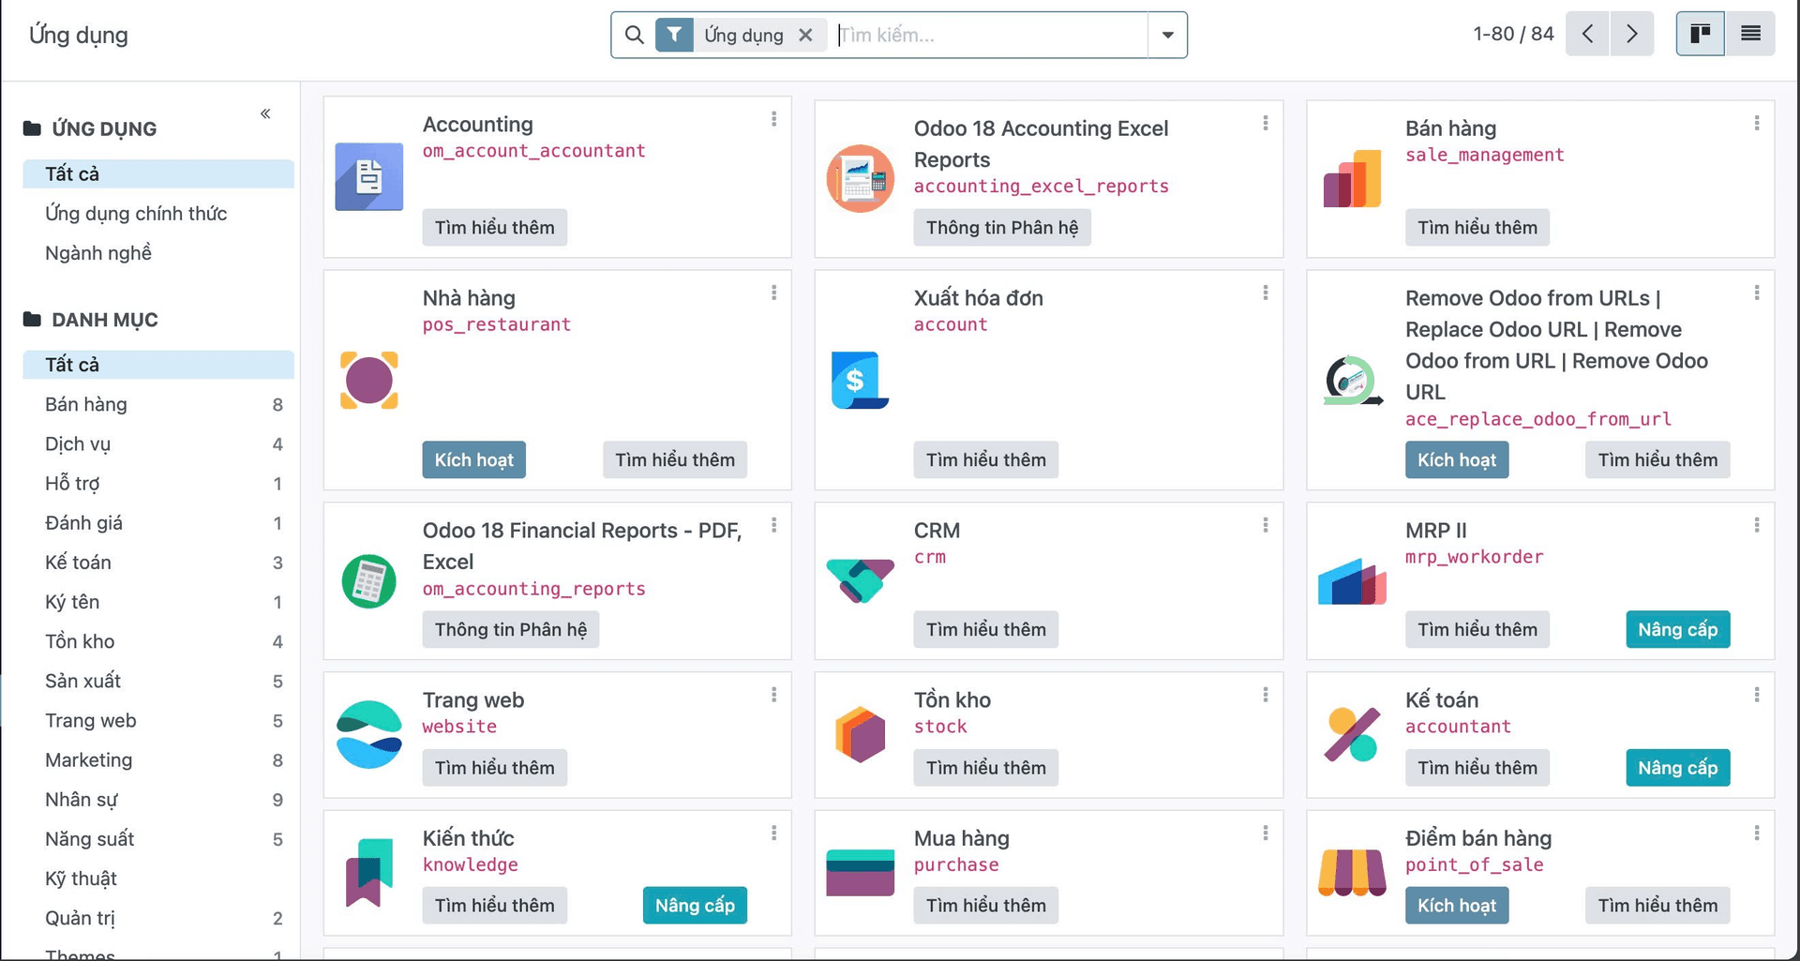Image resolution: width=1800 pixels, height=961 pixels.
Task: Select the Kiến thức bookmark icon
Action: coord(368,872)
